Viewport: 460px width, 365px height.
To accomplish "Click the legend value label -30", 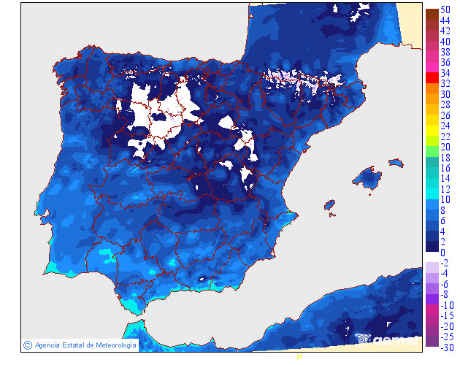I will click(448, 347).
